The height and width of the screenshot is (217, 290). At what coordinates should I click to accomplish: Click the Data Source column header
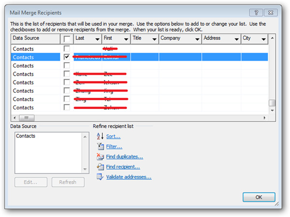(35, 39)
